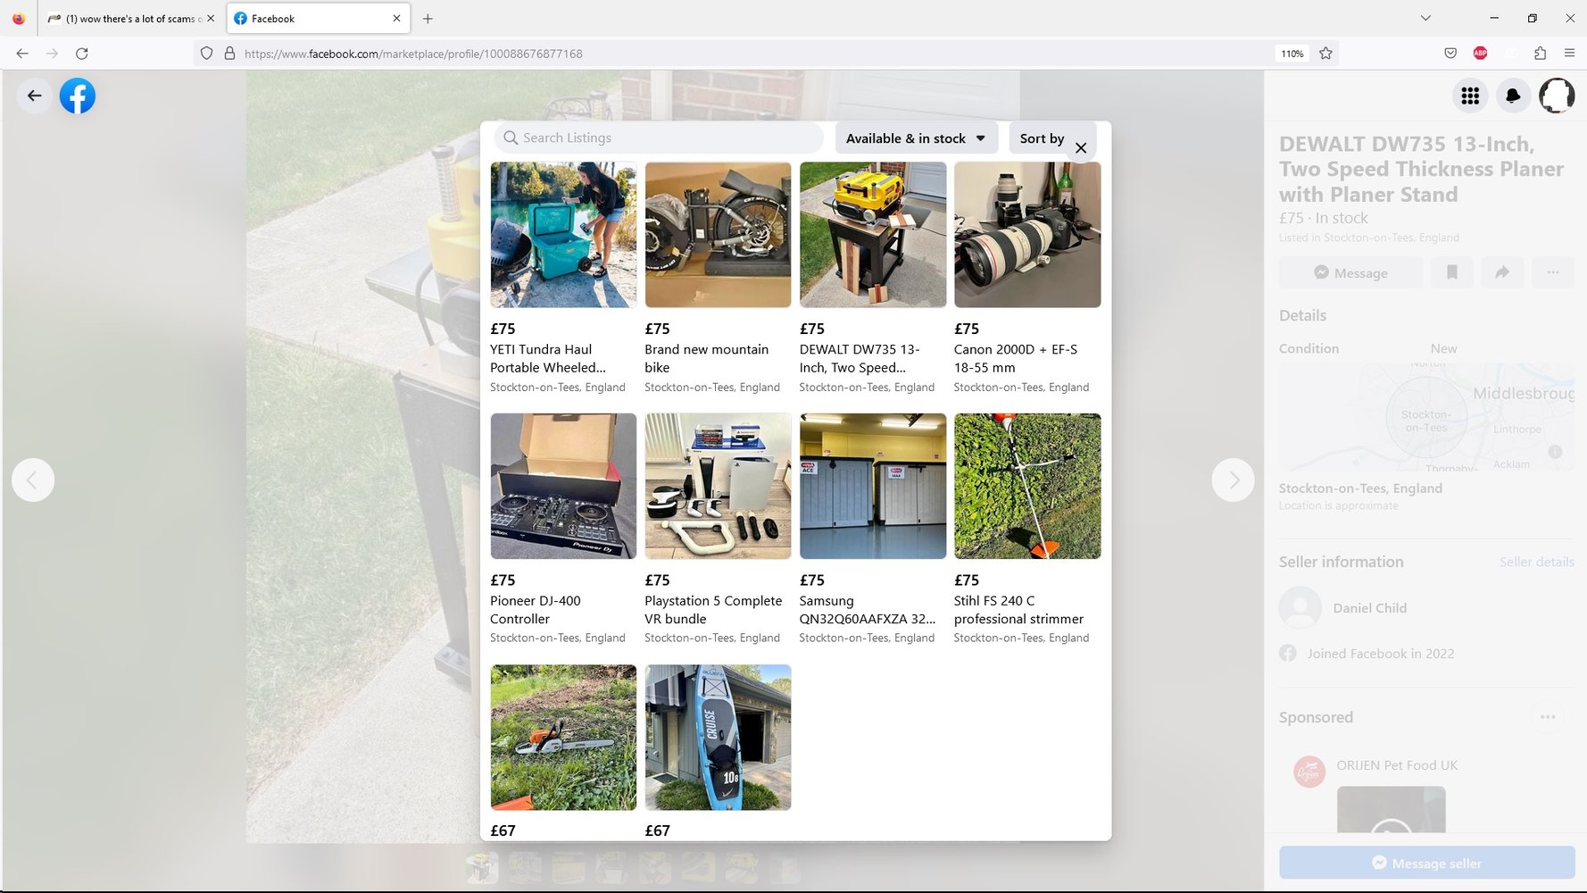
Task: Click the browser address bar URL
Action: point(413,54)
